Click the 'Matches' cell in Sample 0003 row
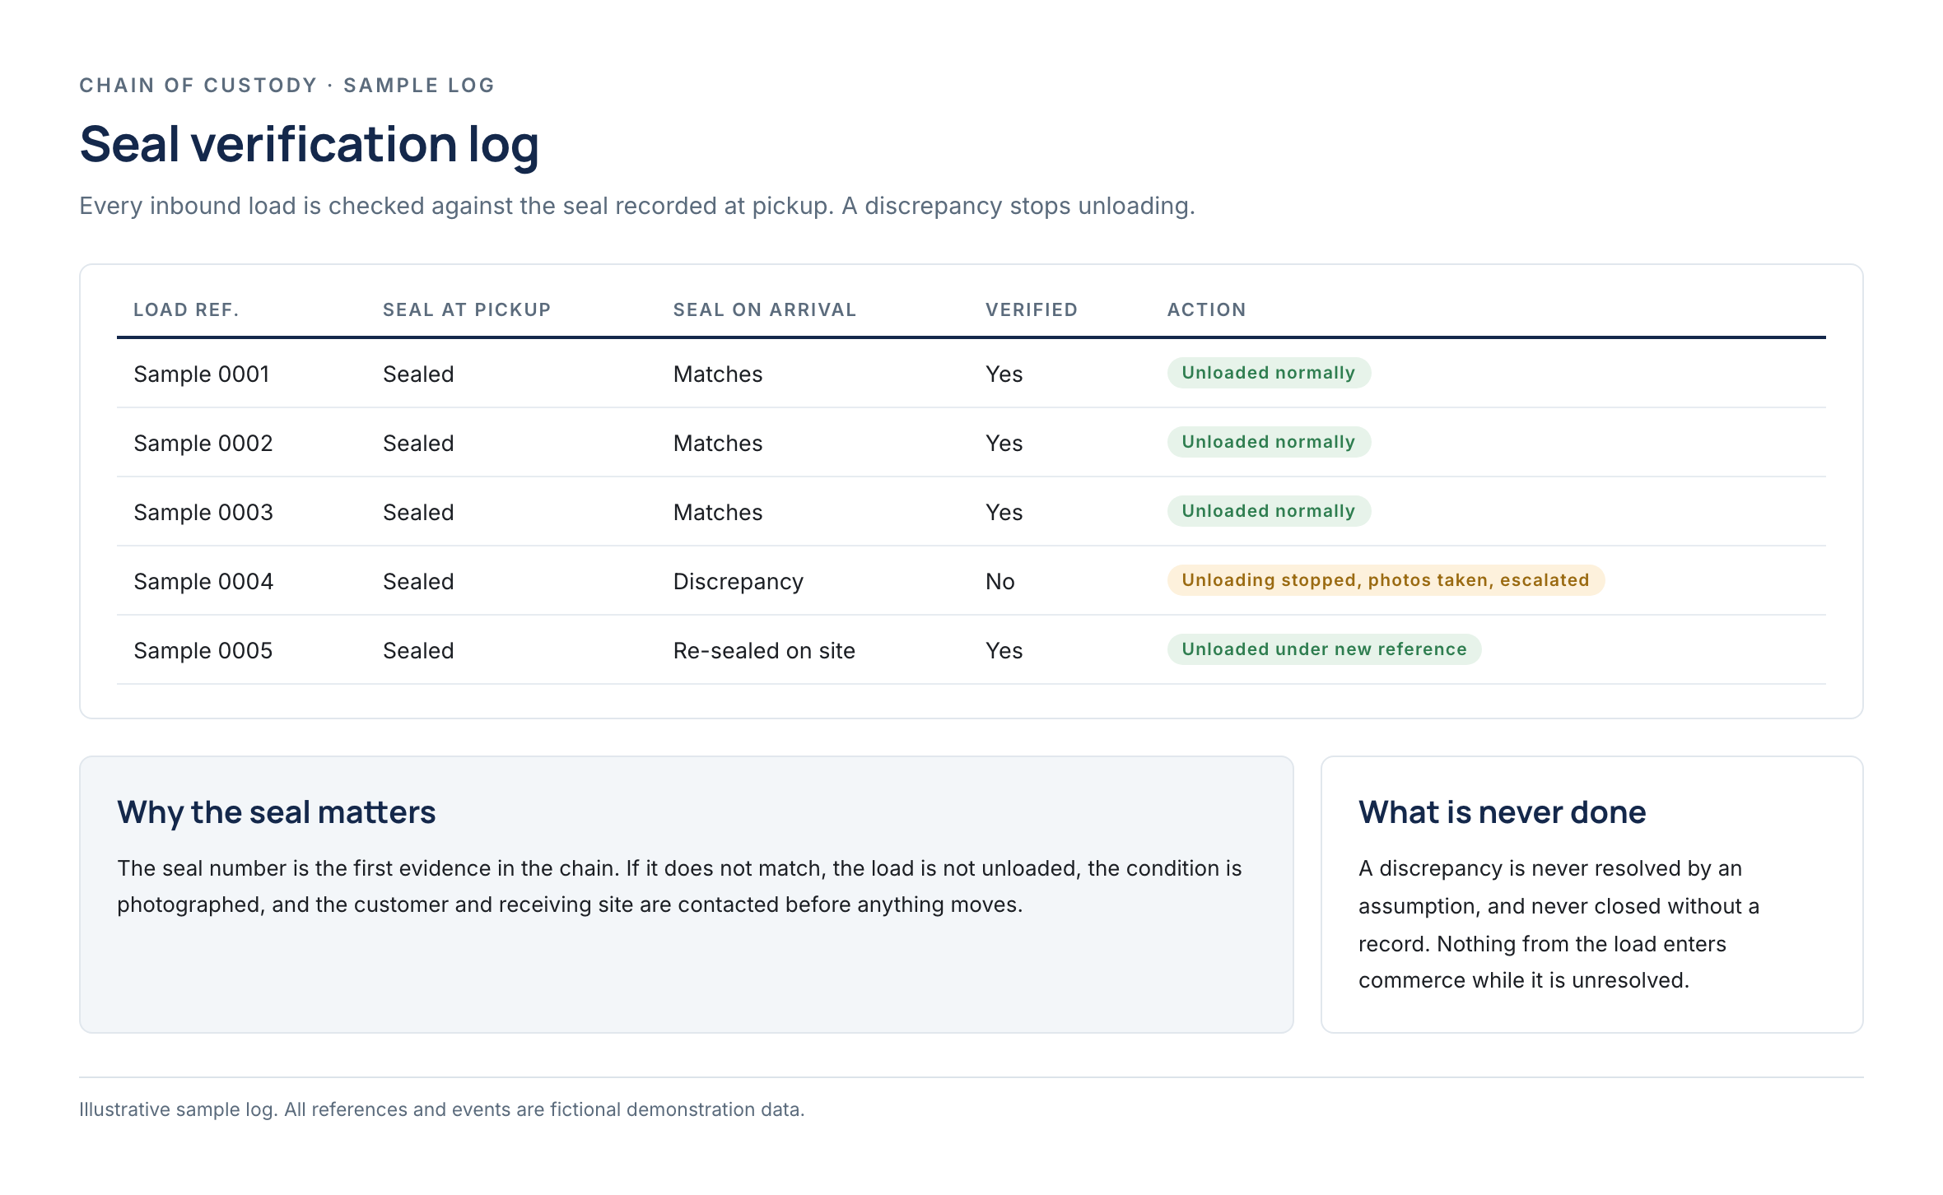Image resolution: width=1943 pixels, height=1195 pixels. [x=718, y=512]
